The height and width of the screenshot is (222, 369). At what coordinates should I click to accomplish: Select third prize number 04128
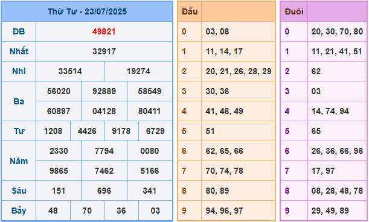click(x=104, y=111)
